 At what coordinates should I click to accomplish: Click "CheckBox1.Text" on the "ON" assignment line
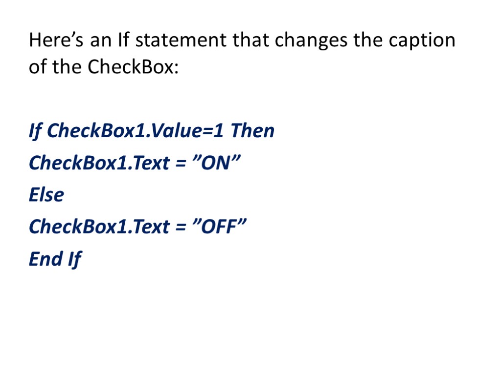coord(99,163)
